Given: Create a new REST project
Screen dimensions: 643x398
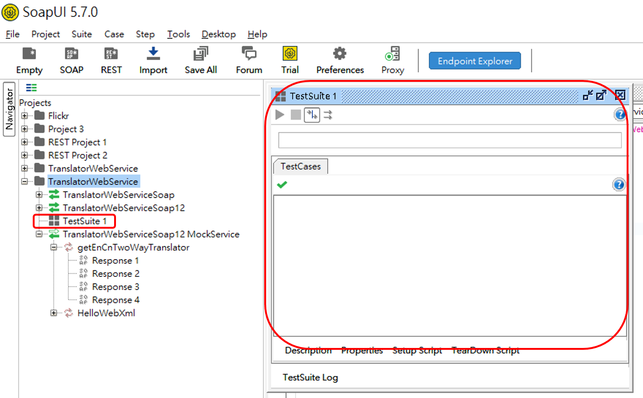Looking at the screenshot, I should [x=111, y=54].
